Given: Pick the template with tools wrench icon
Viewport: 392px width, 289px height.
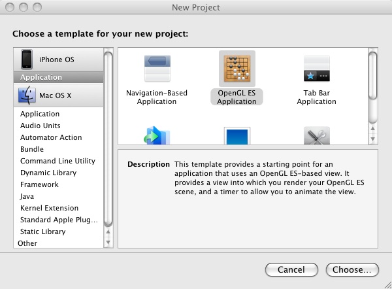Looking at the screenshot, I should click(x=317, y=136).
